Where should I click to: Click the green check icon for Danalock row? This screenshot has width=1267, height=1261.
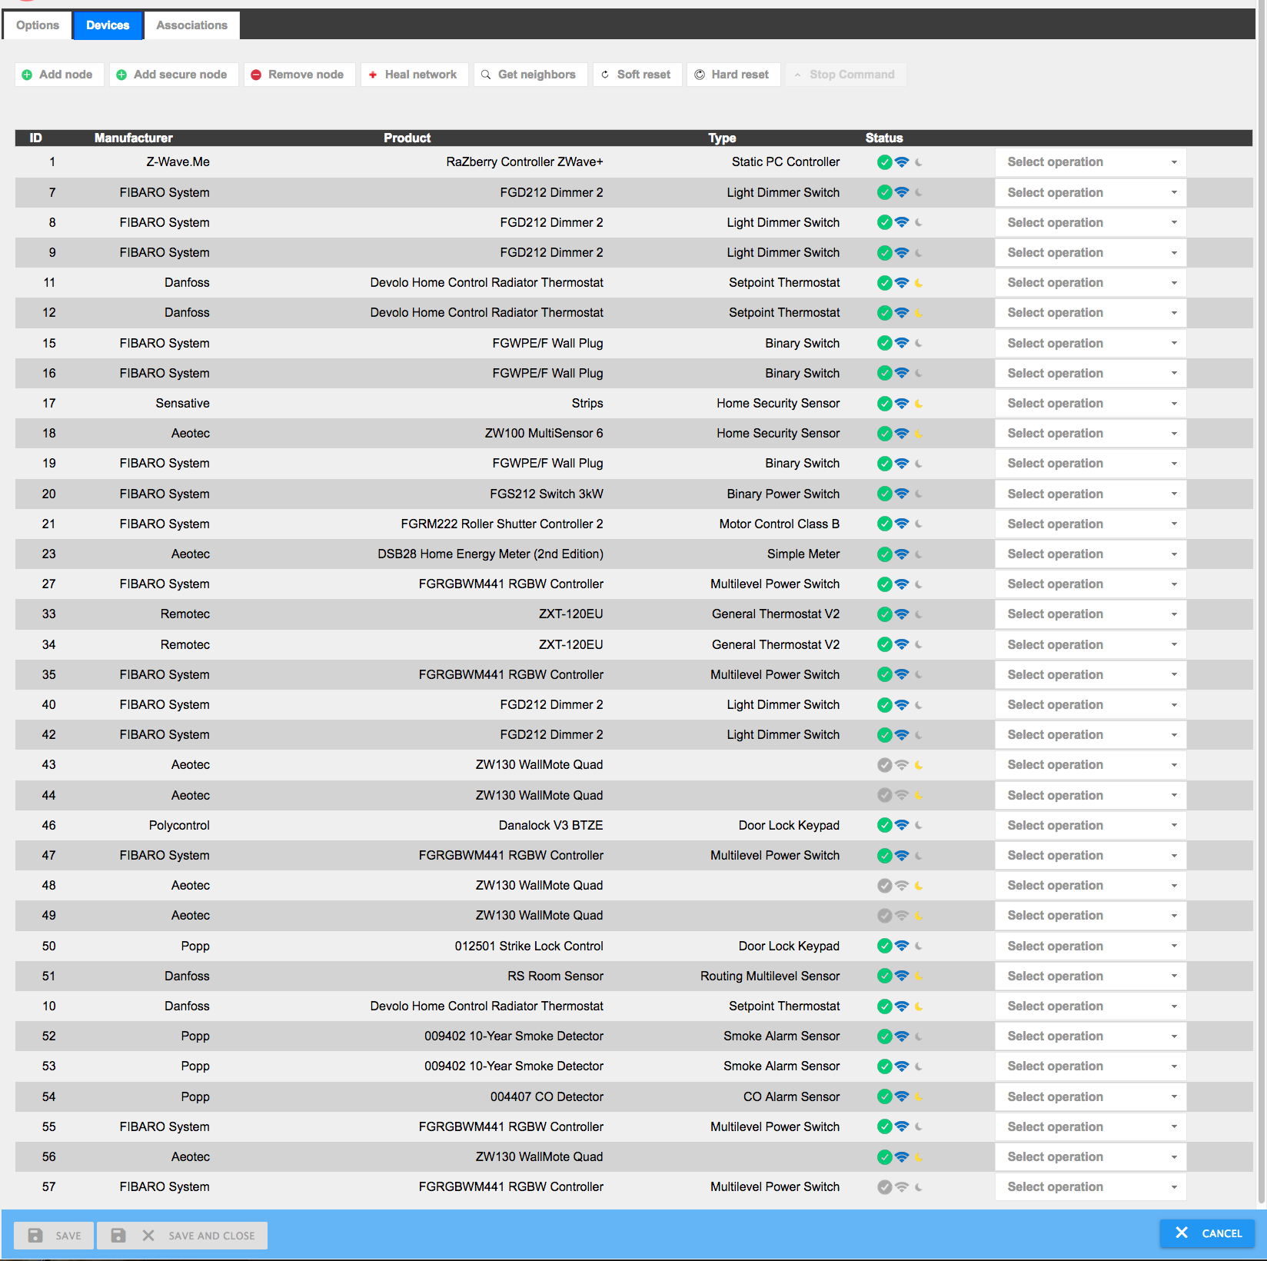click(x=885, y=825)
